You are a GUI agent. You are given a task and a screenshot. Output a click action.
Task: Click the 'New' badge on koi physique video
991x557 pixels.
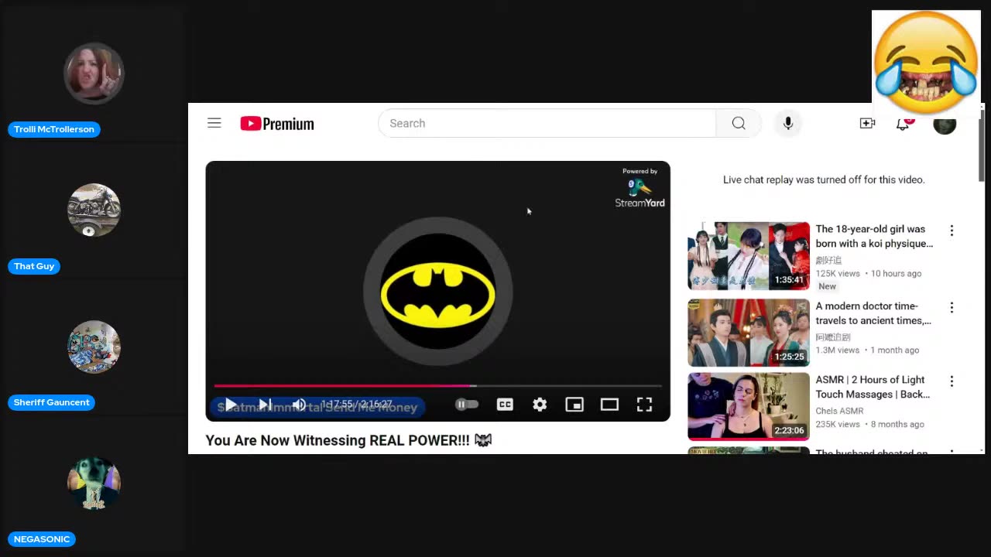[828, 286]
